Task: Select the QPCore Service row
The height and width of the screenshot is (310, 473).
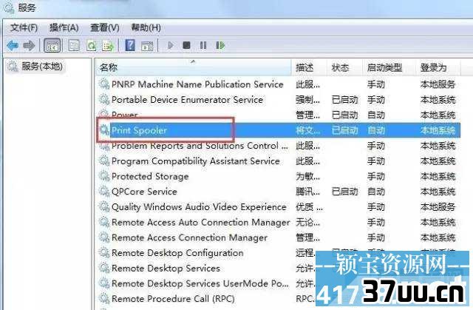Action: [279, 192]
